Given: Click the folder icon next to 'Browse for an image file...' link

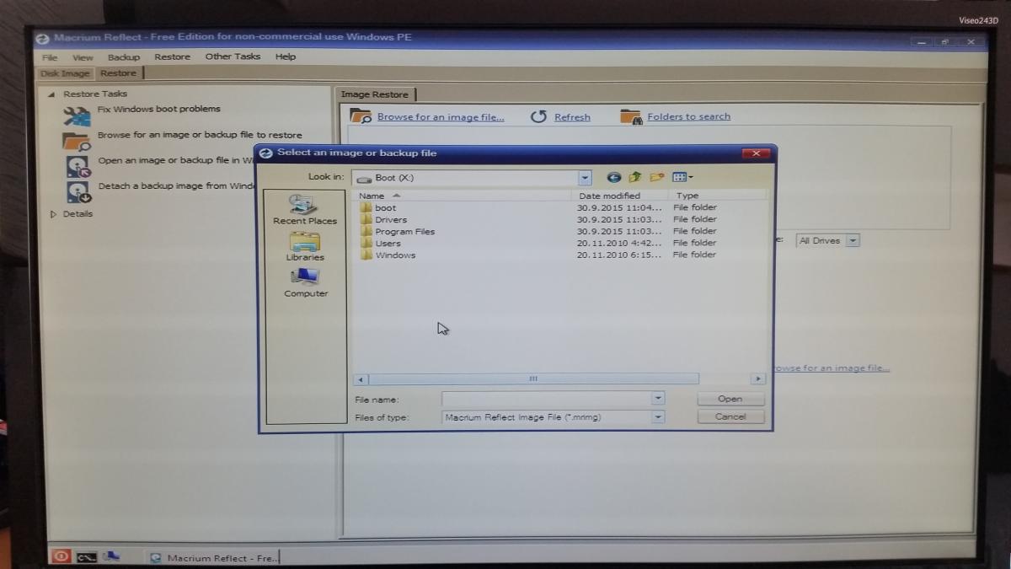Looking at the screenshot, I should 361,116.
